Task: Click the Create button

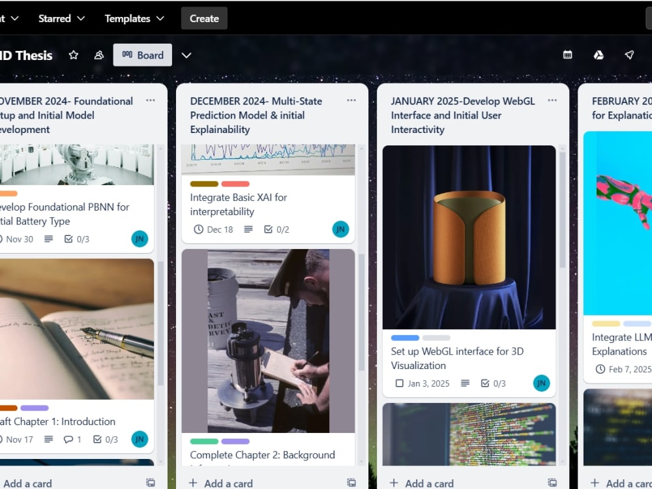Action: tap(203, 18)
